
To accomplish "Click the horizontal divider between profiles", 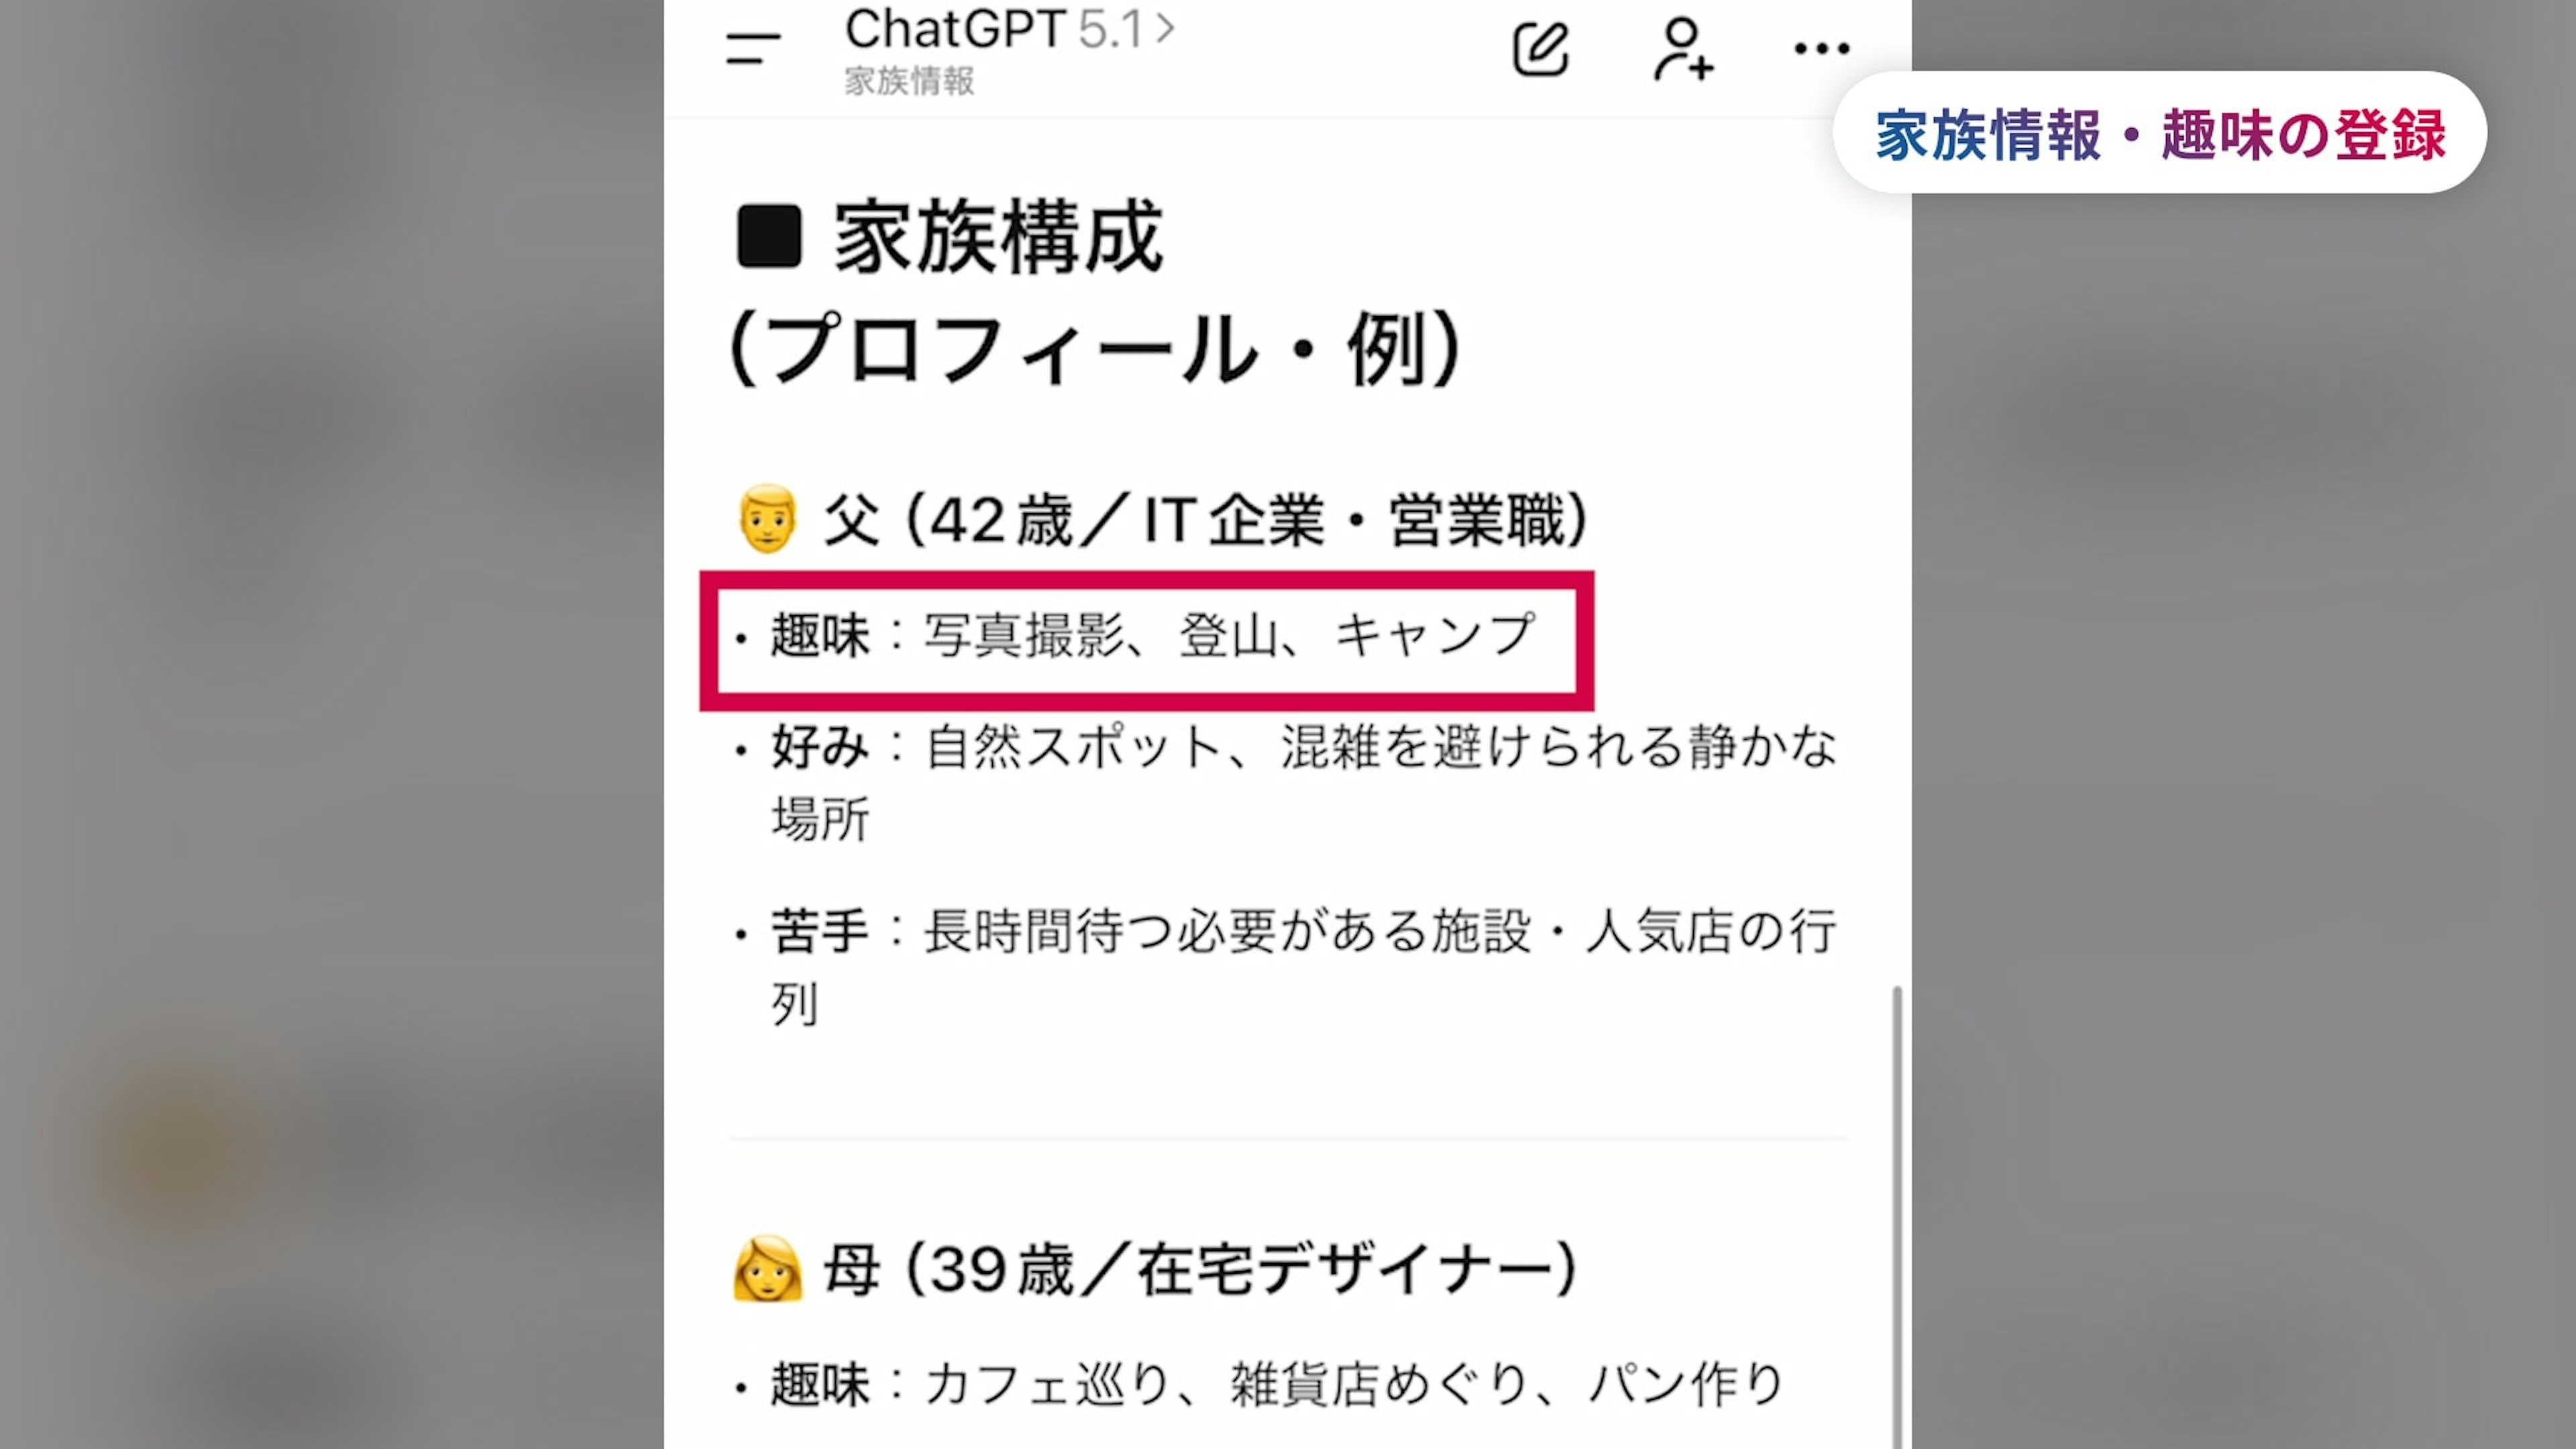I will tap(1286, 1138).
